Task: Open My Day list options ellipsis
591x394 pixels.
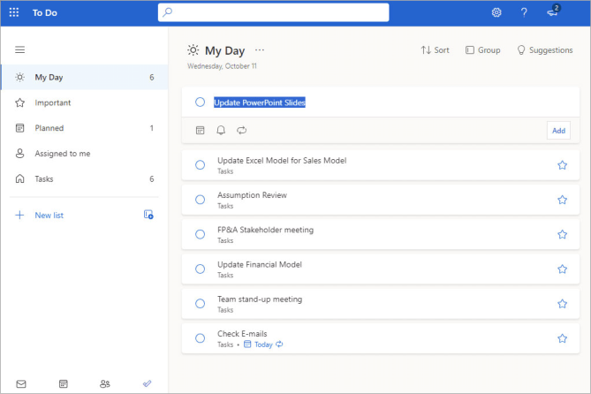Action: tap(260, 49)
